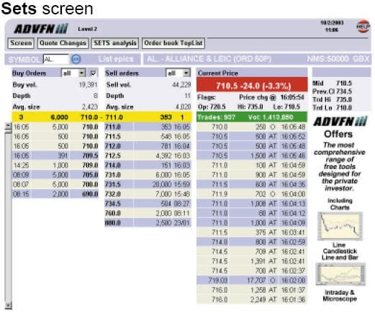
Task: Select trade 719.03 of 17,707 shares
Action: (252, 281)
